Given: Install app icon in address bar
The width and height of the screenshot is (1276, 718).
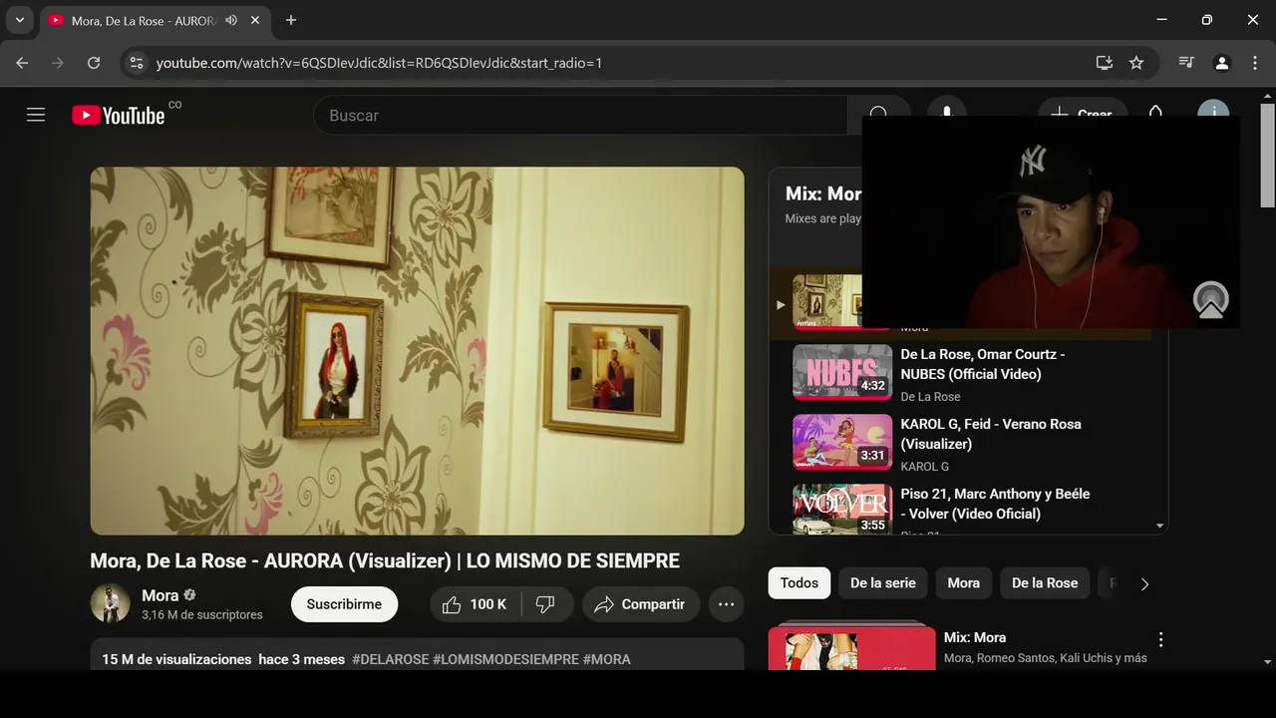Looking at the screenshot, I should (x=1104, y=63).
